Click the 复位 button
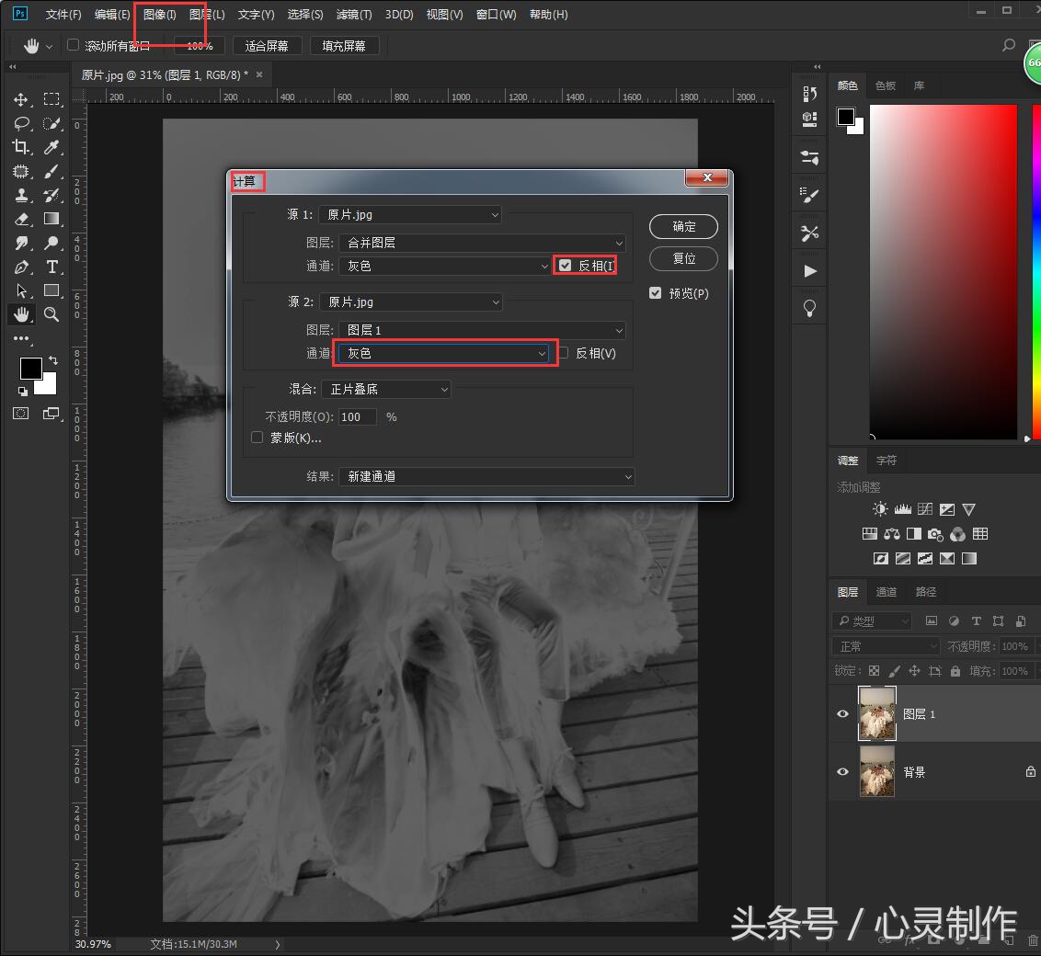The width and height of the screenshot is (1041, 956). 683,258
